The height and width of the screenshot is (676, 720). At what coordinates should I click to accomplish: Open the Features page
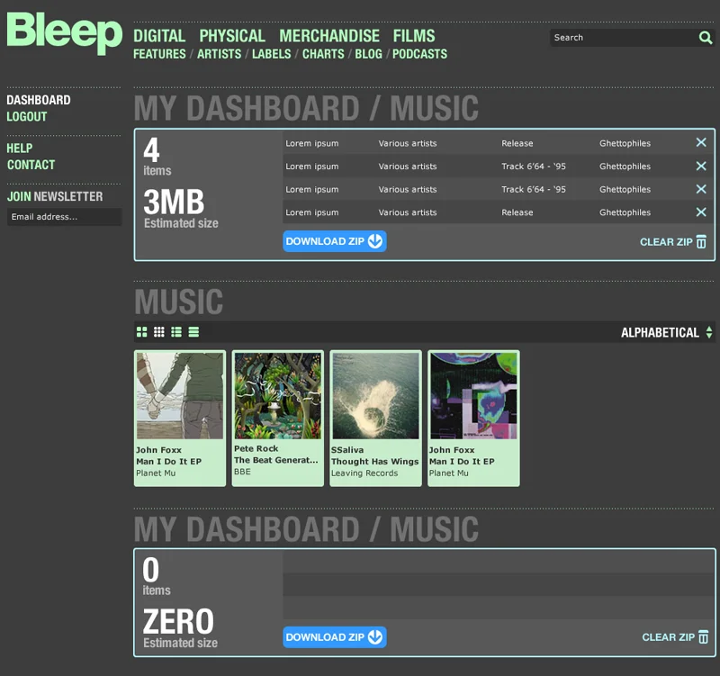pyautogui.click(x=159, y=54)
